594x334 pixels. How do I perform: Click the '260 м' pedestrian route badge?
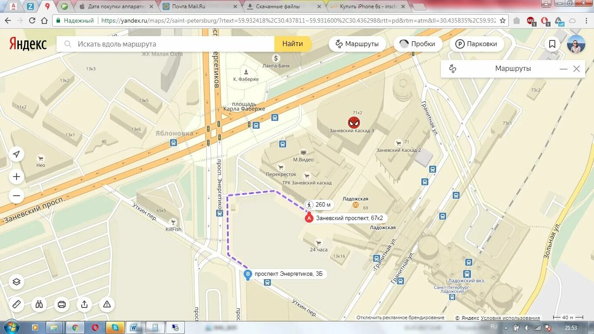pos(319,204)
